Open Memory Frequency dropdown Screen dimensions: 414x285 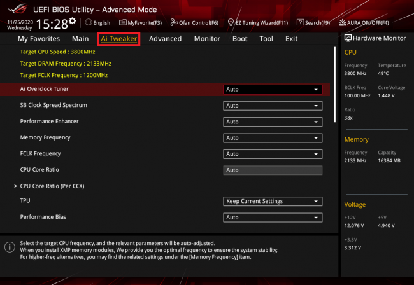tap(273, 138)
